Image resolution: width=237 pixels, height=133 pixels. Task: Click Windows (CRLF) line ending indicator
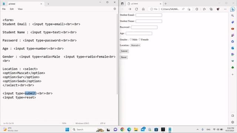82,123
